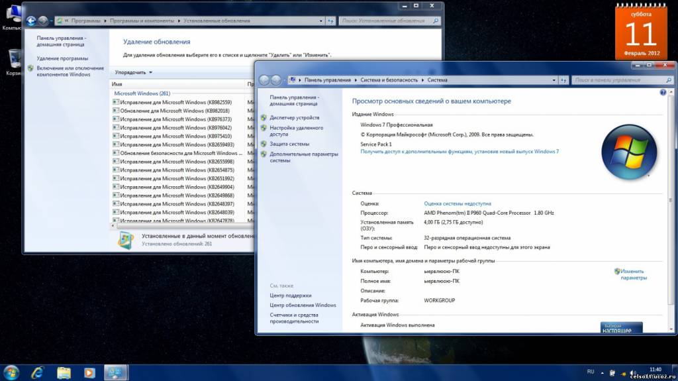
Task: Open Computer desktop icon
Action: coord(12,17)
